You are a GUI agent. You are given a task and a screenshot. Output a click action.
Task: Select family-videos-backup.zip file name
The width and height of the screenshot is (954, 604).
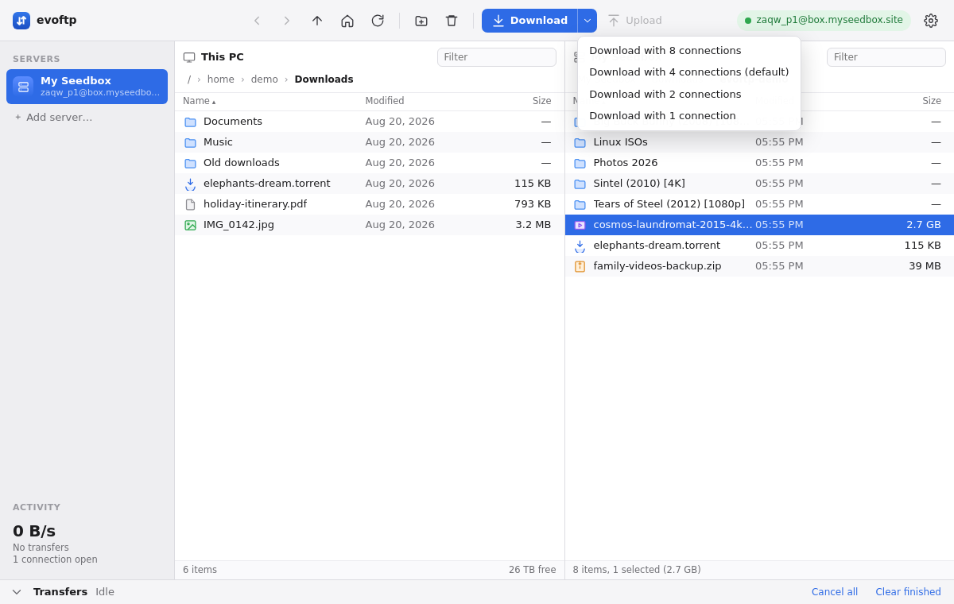point(657,266)
